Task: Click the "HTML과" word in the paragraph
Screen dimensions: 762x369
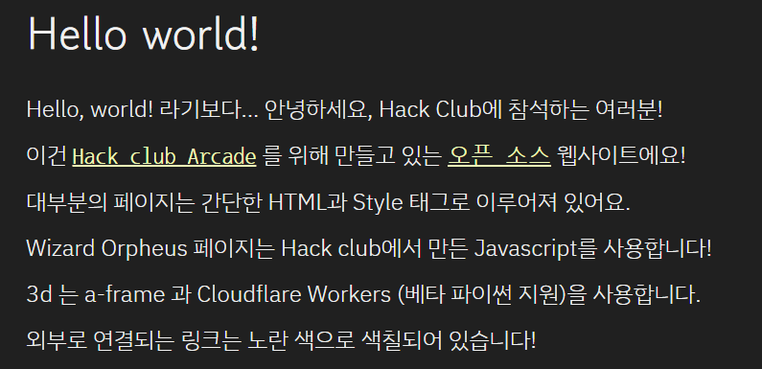Action: click(x=308, y=203)
